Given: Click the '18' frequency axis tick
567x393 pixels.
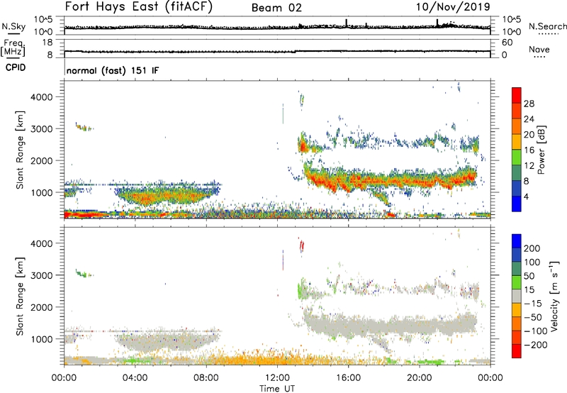Looking at the screenshot, I should click(x=47, y=43).
